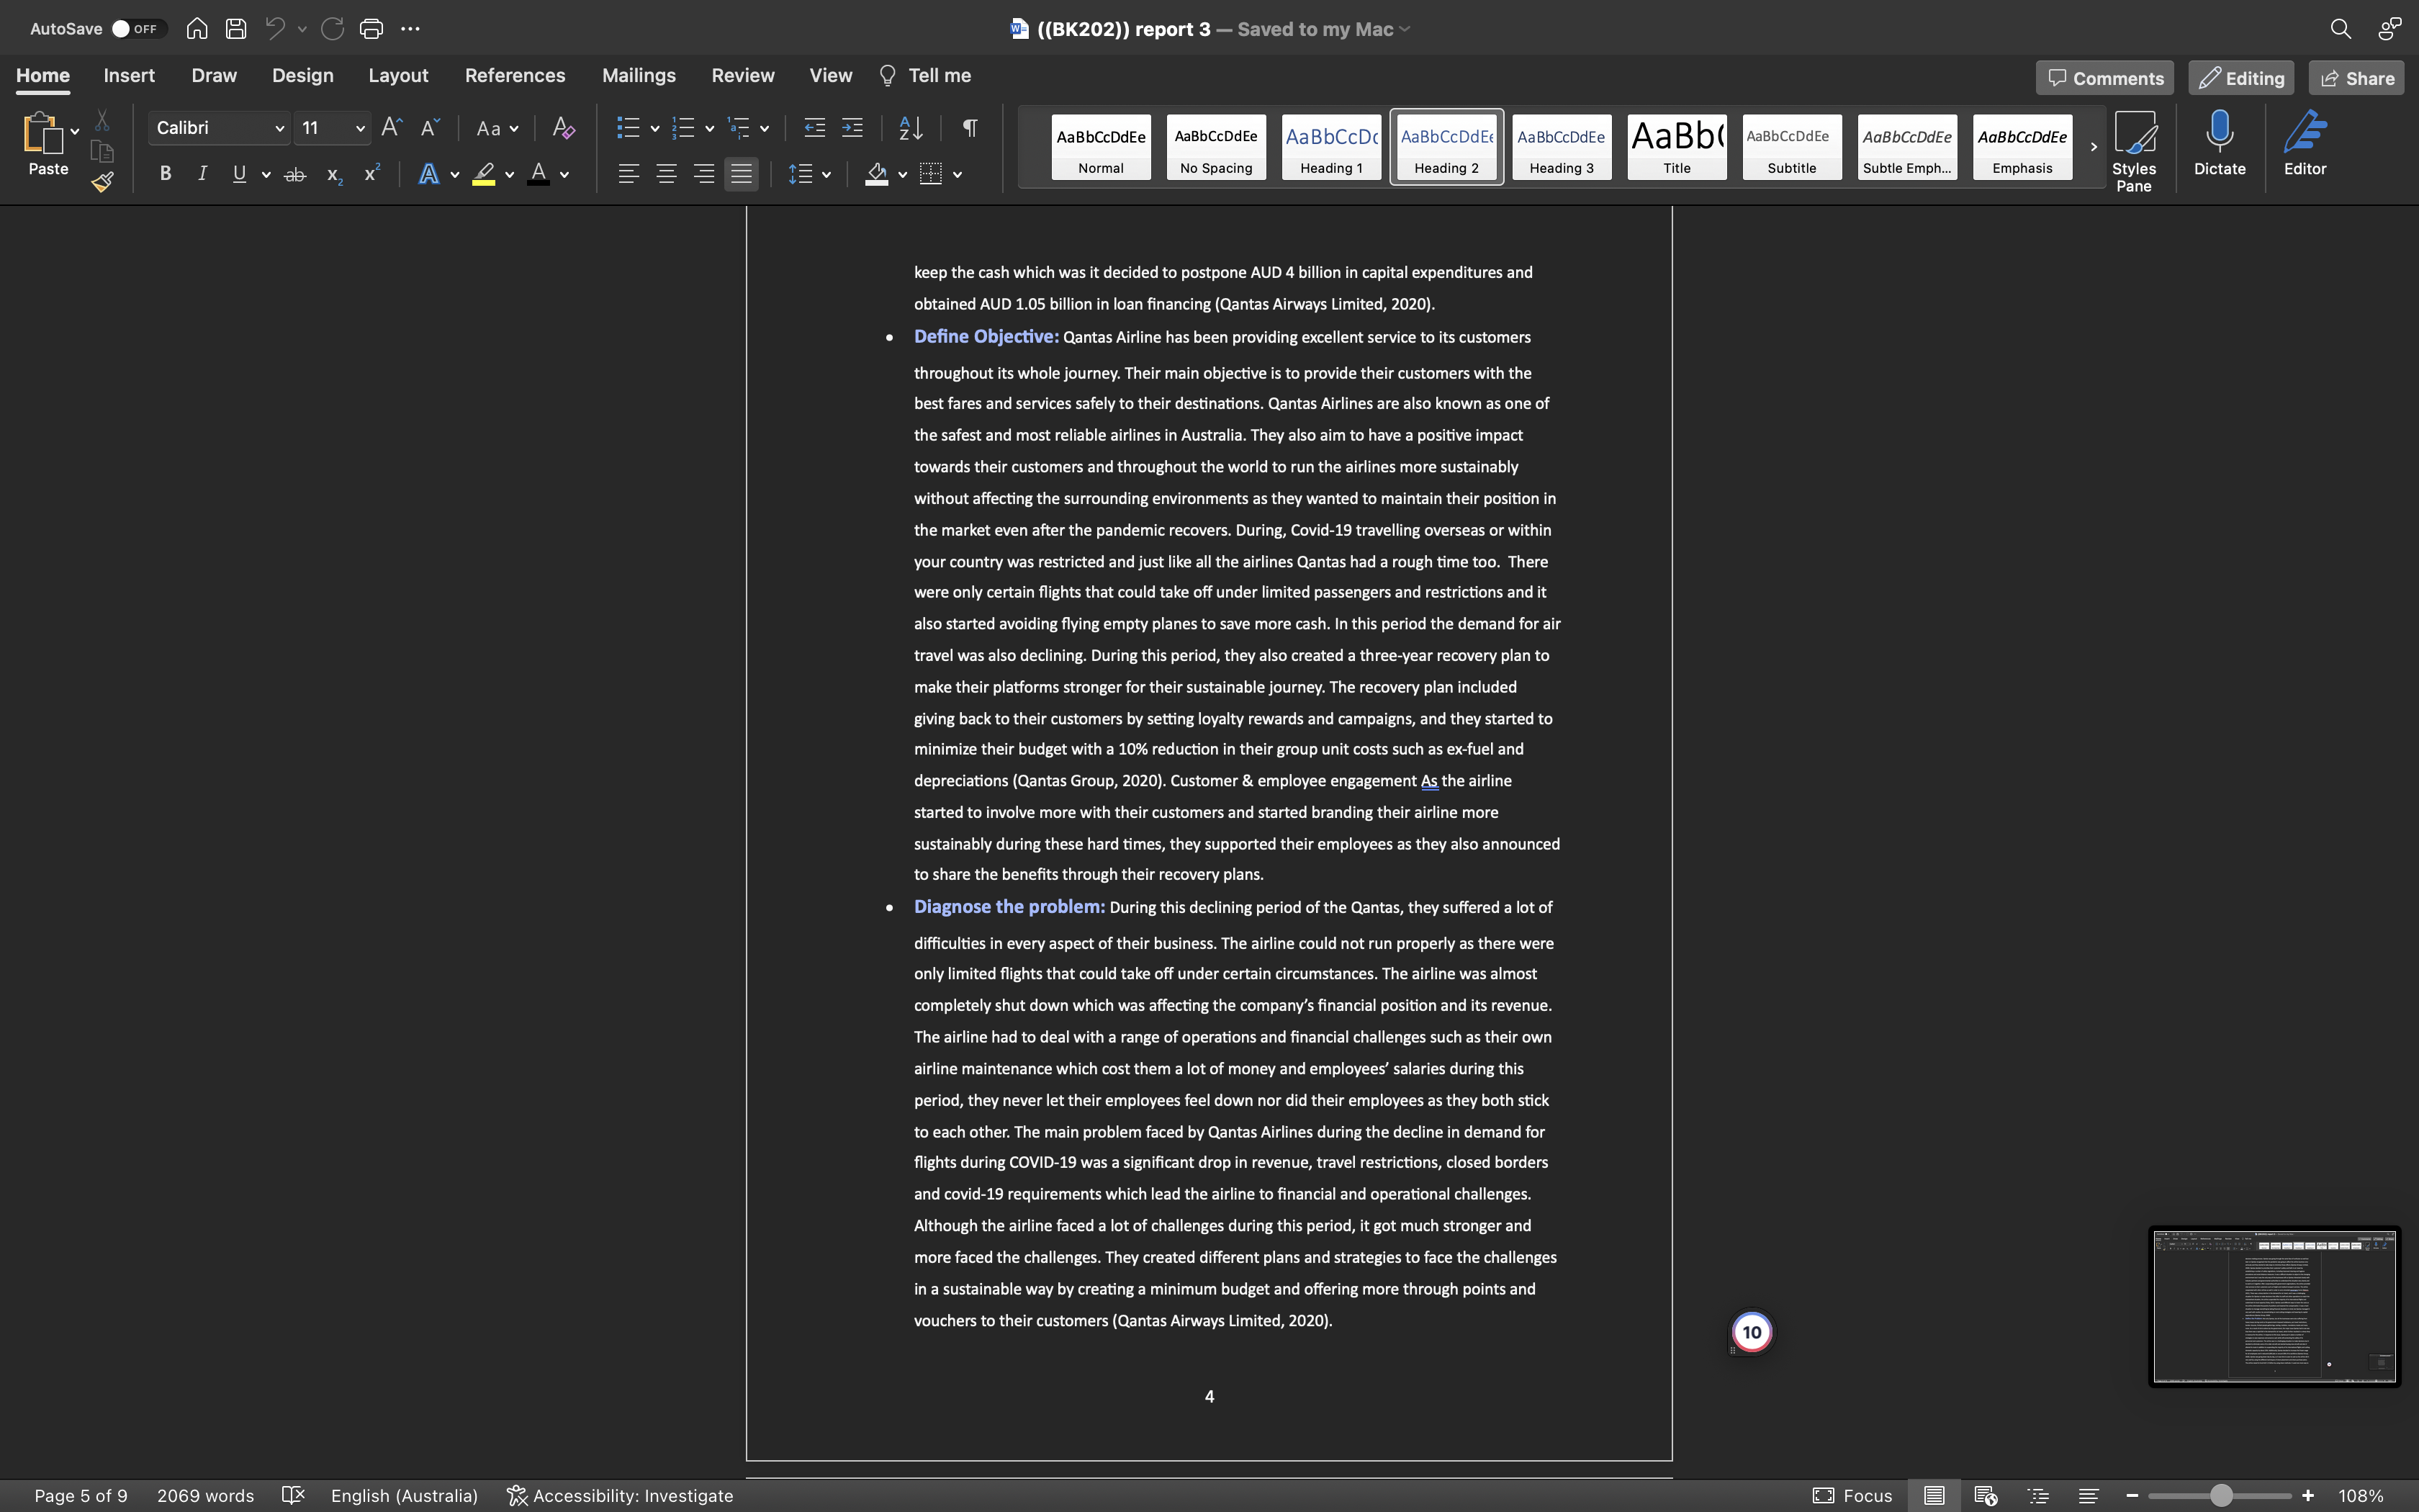Viewport: 2419px width, 1512px height.
Task: Click the font color button
Action: pos(539,175)
